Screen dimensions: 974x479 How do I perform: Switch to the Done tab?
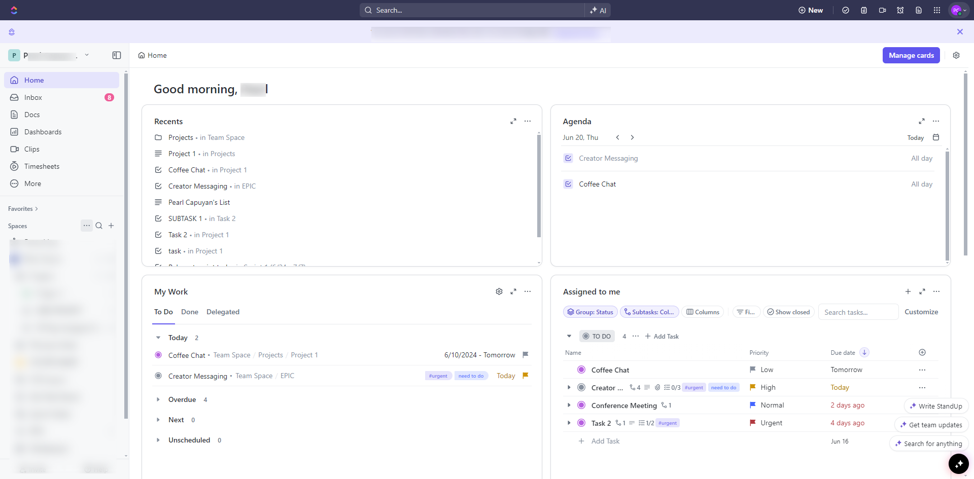(190, 312)
